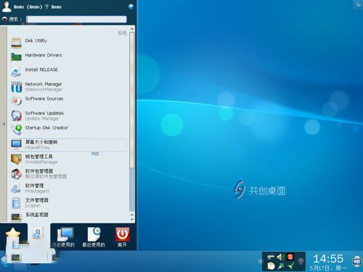Open Dolphin file manager entry

(68, 202)
